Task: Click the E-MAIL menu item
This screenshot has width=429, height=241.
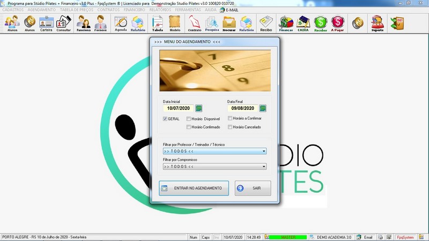Action: pyautogui.click(x=230, y=10)
